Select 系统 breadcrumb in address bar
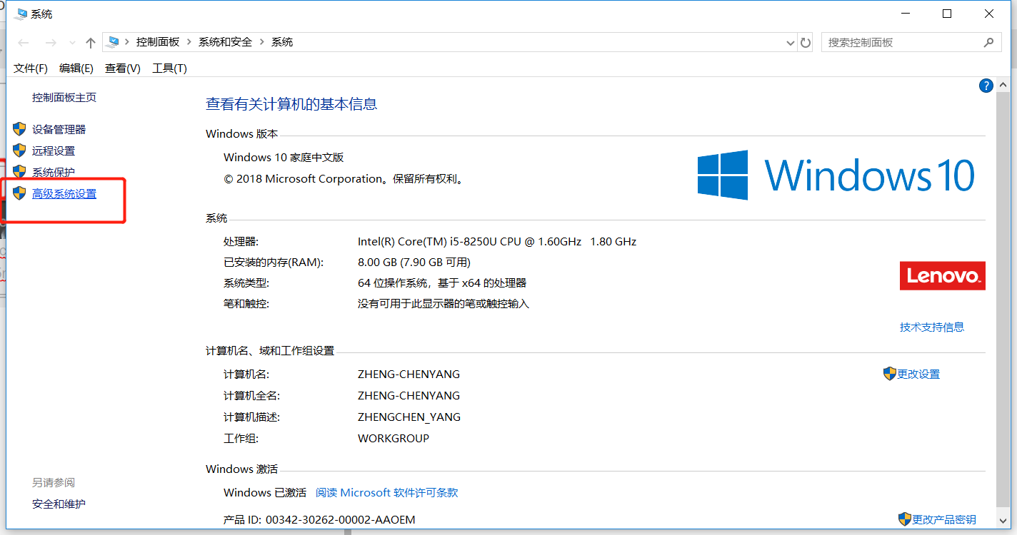This screenshot has height=535, width=1017. point(282,42)
